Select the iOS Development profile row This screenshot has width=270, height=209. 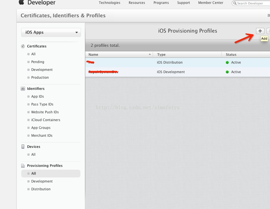(178, 72)
